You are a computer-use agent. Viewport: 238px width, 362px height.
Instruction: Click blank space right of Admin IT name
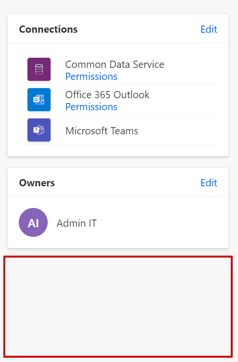click(x=162, y=223)
